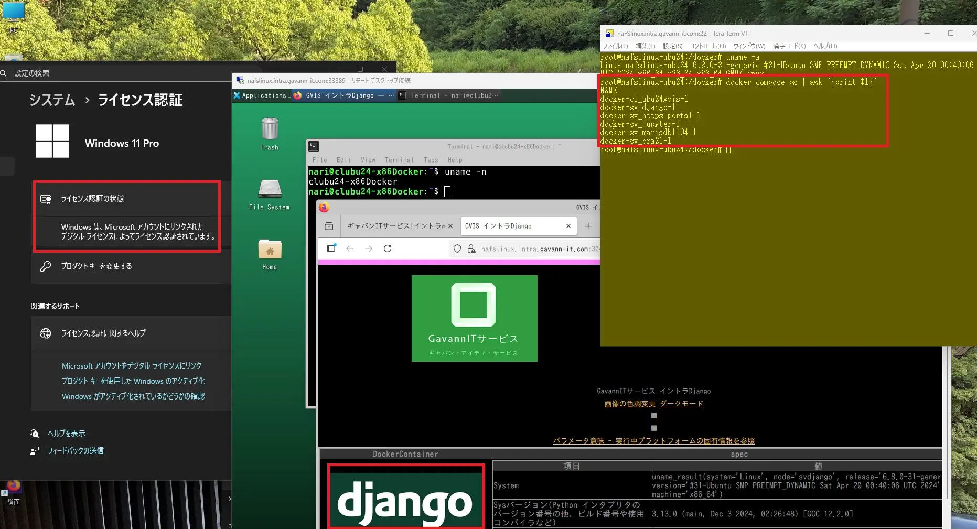The height and width of the screenshot is (529, 977).
Task: Select the Firefox GVIS イントラDjango panel button
Action: 338,95
